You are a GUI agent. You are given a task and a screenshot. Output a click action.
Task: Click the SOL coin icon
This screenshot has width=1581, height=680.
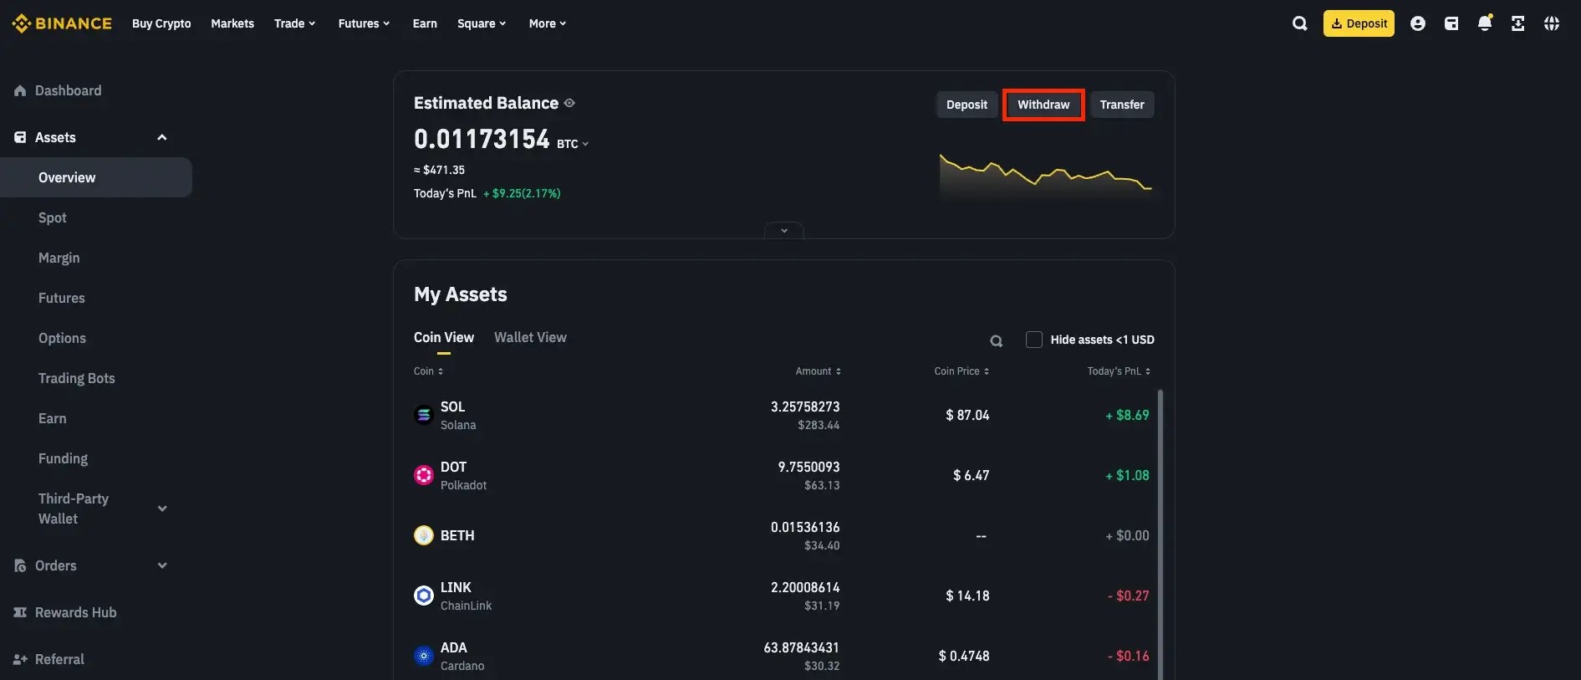(424, 415)
